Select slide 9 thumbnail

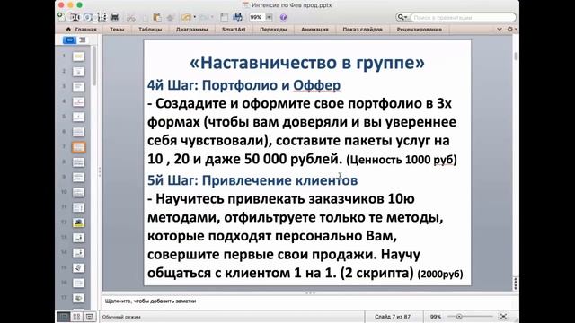pos(78,178)
